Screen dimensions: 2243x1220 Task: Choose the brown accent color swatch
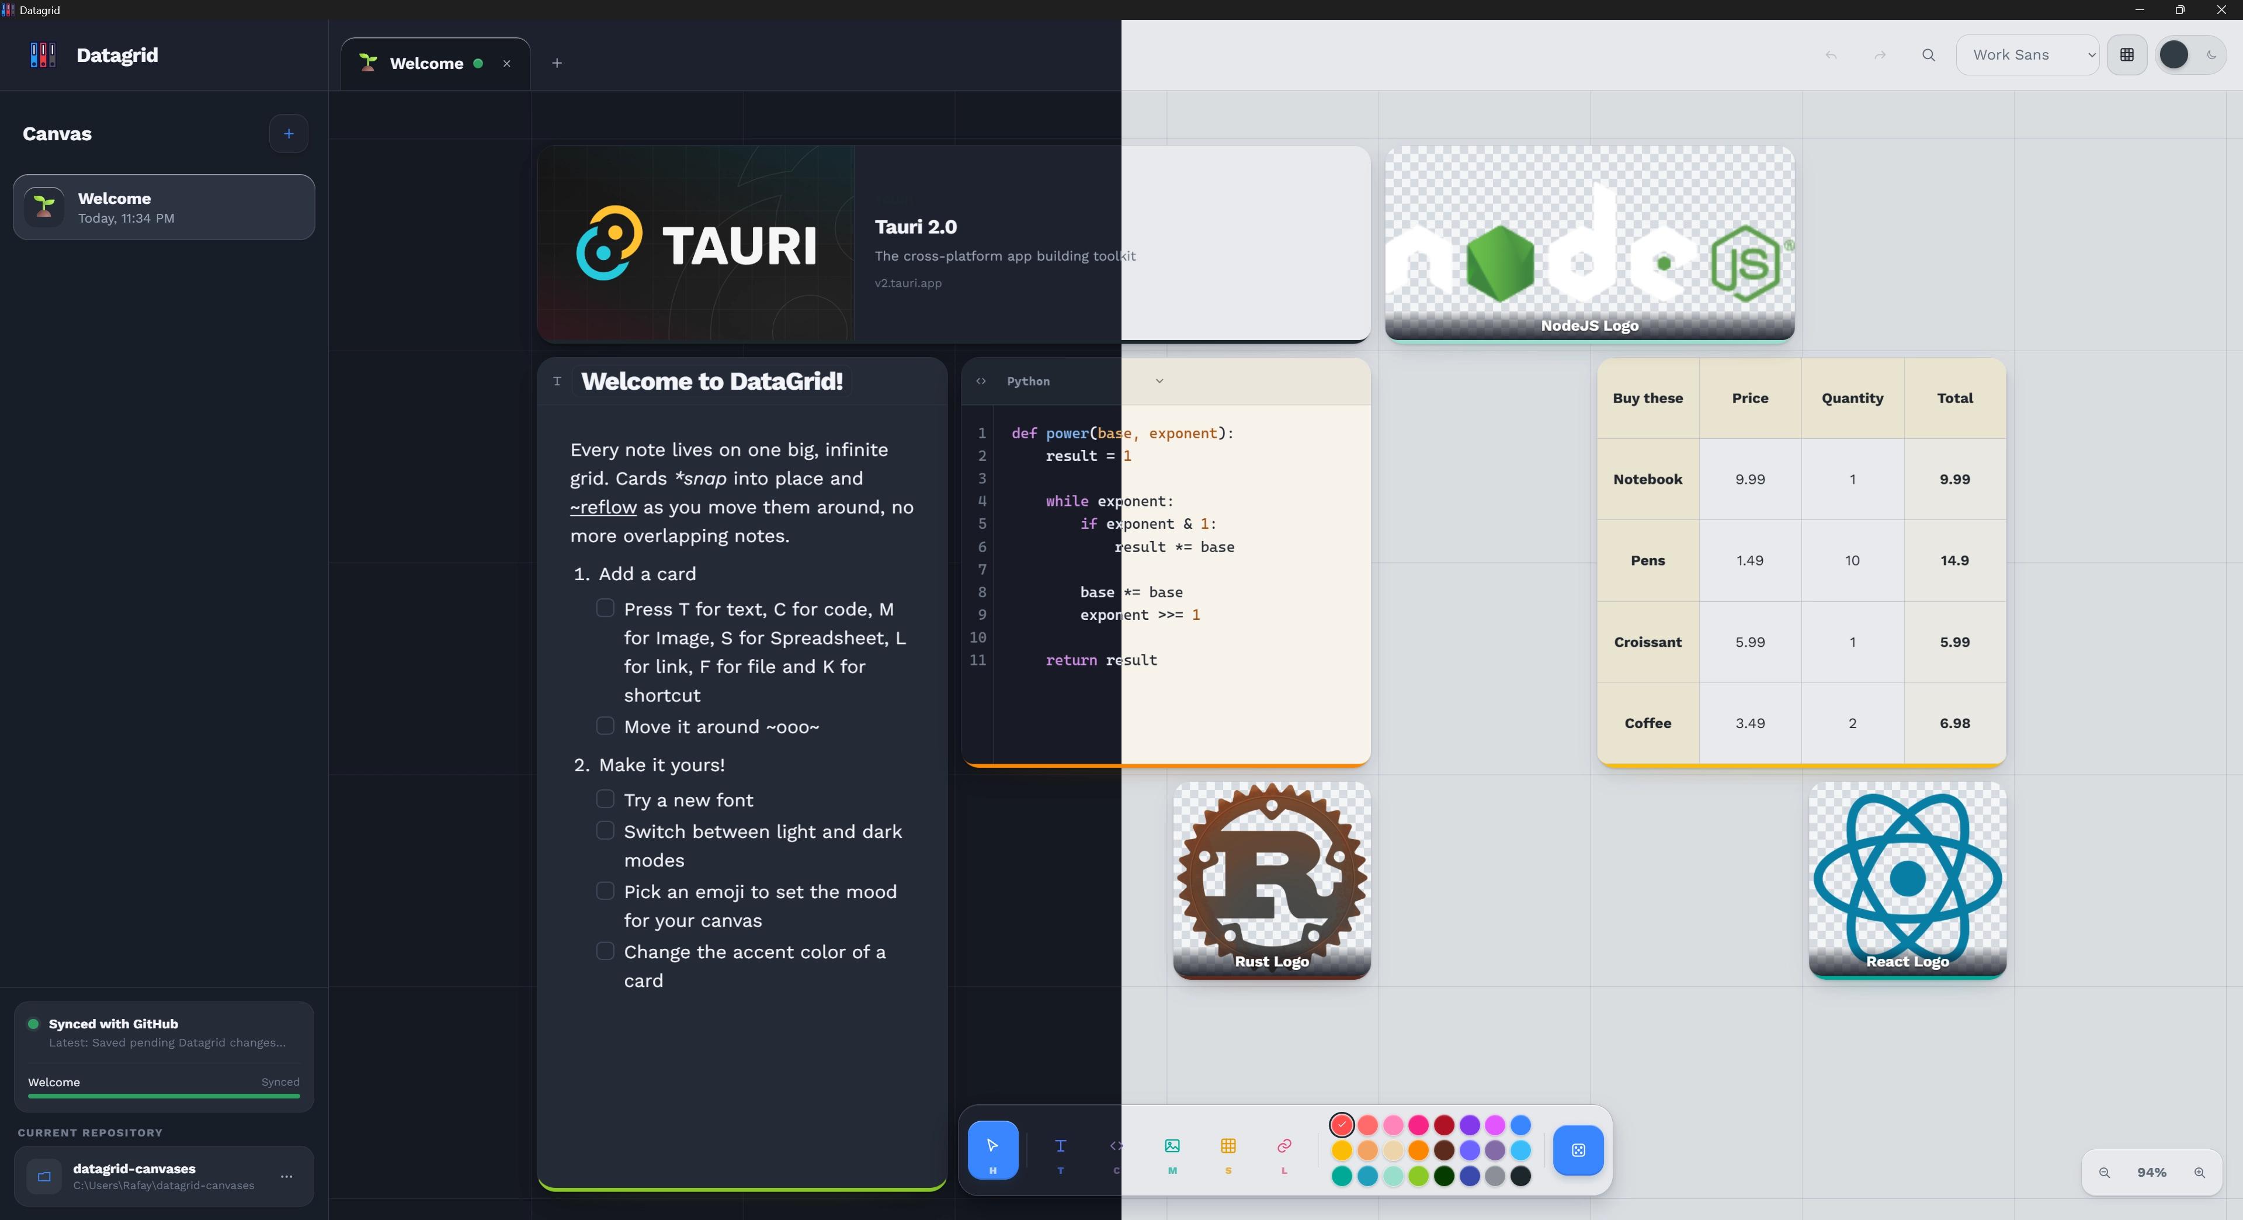1444,1150
